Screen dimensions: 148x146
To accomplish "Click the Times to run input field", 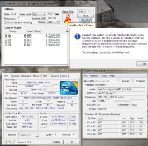I will click(21, 18).
